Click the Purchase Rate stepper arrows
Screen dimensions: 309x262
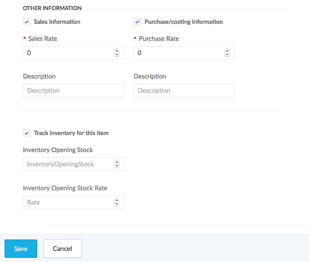[x=227, y=53]
